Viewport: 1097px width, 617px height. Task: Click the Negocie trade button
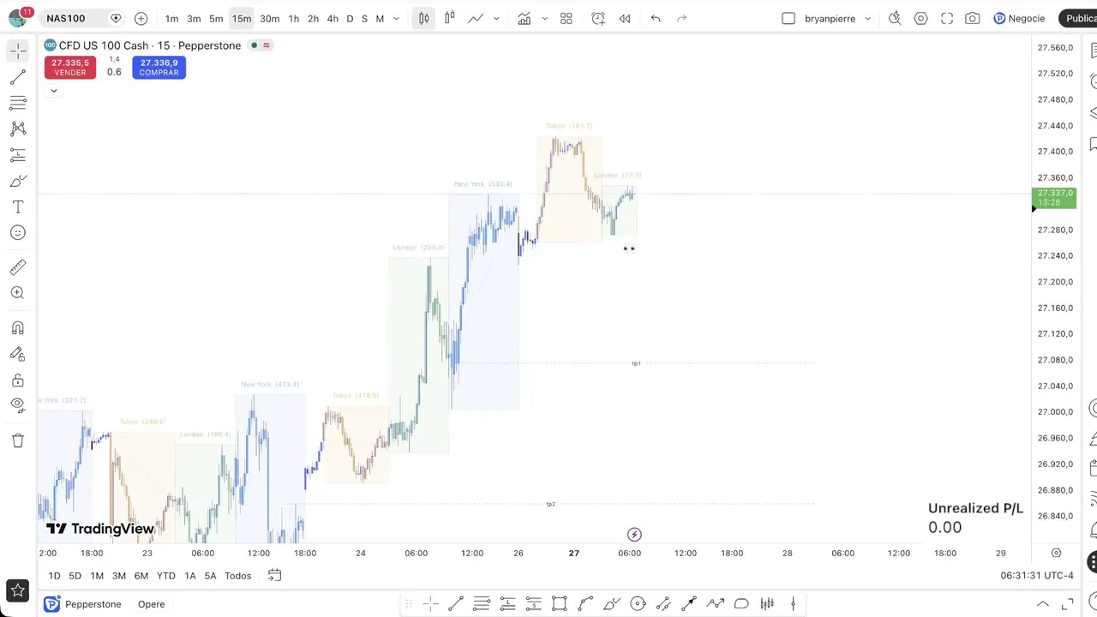[1019, 18]
